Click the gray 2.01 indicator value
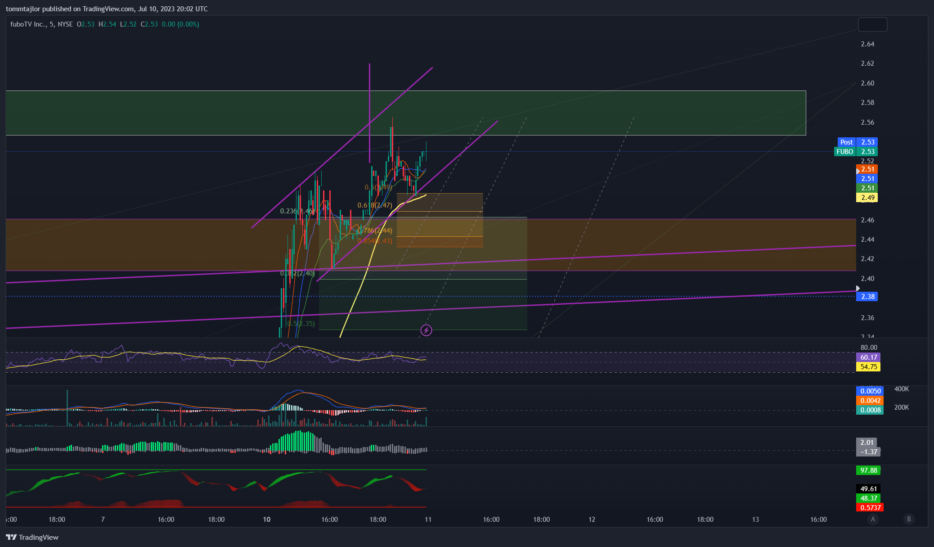 coord(867,443)
